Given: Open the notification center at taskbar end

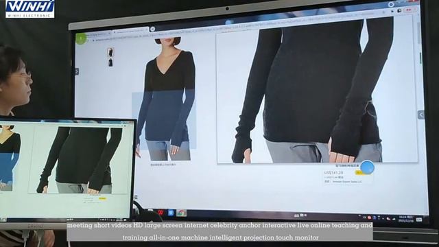Looking at the screenshot, I should click(419, 220).
